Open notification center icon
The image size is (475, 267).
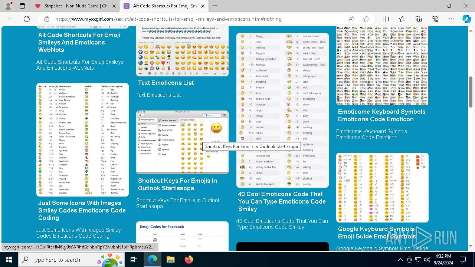(x=463, y=260)
